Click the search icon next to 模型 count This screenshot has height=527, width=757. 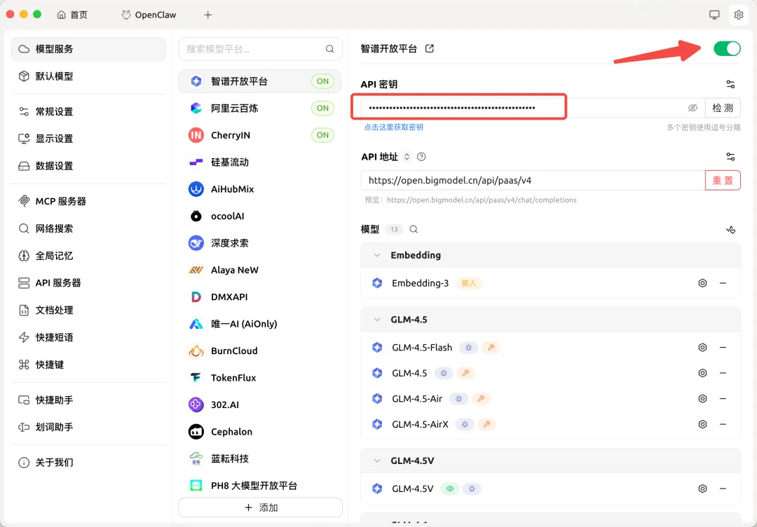[414, 230]
